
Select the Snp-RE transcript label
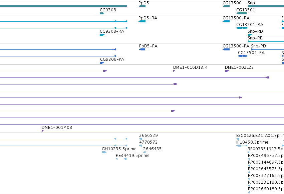tap(255, 38)
